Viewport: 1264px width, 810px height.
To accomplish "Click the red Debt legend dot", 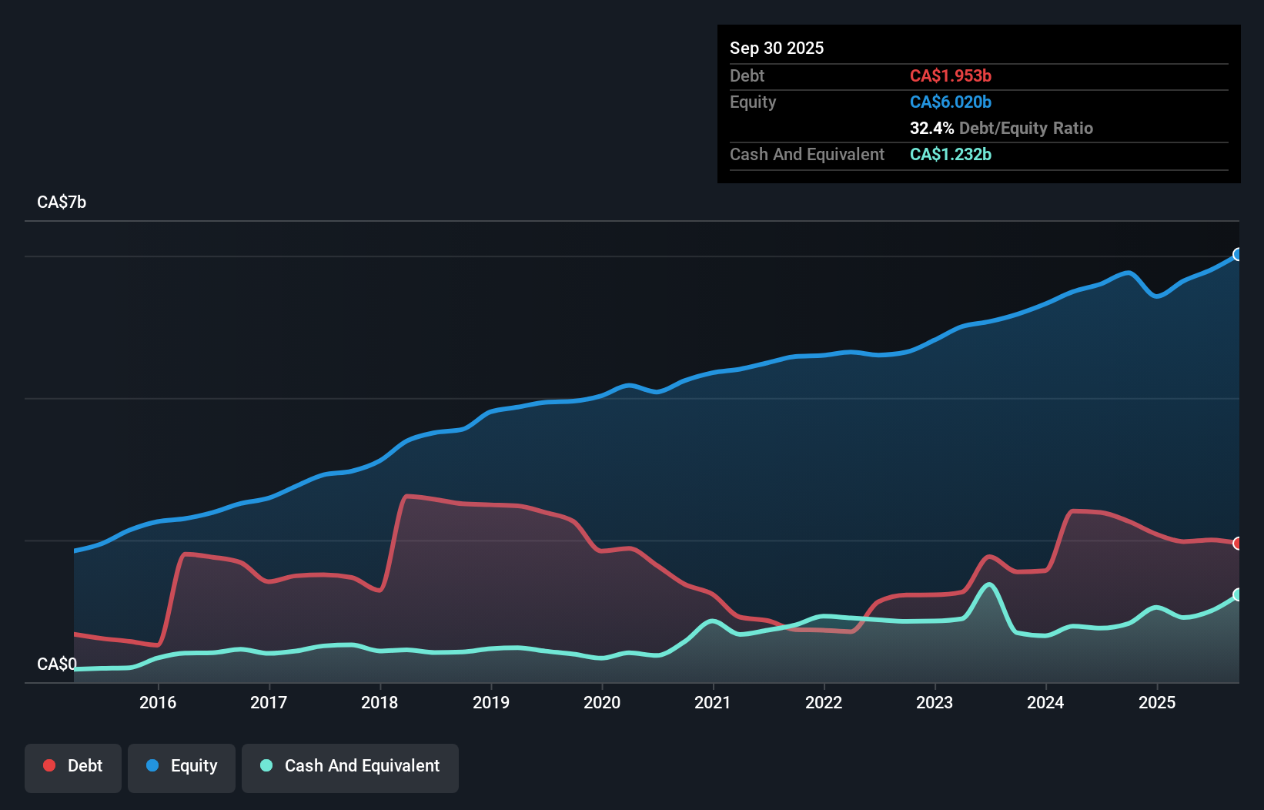I will click(49, 765).
